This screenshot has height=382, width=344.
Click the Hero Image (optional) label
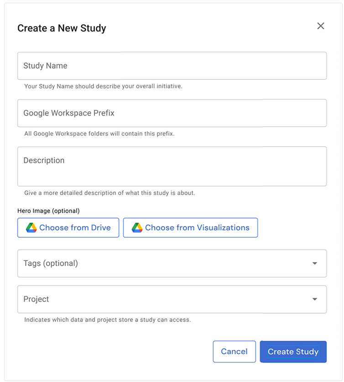[x=48, y=211]
